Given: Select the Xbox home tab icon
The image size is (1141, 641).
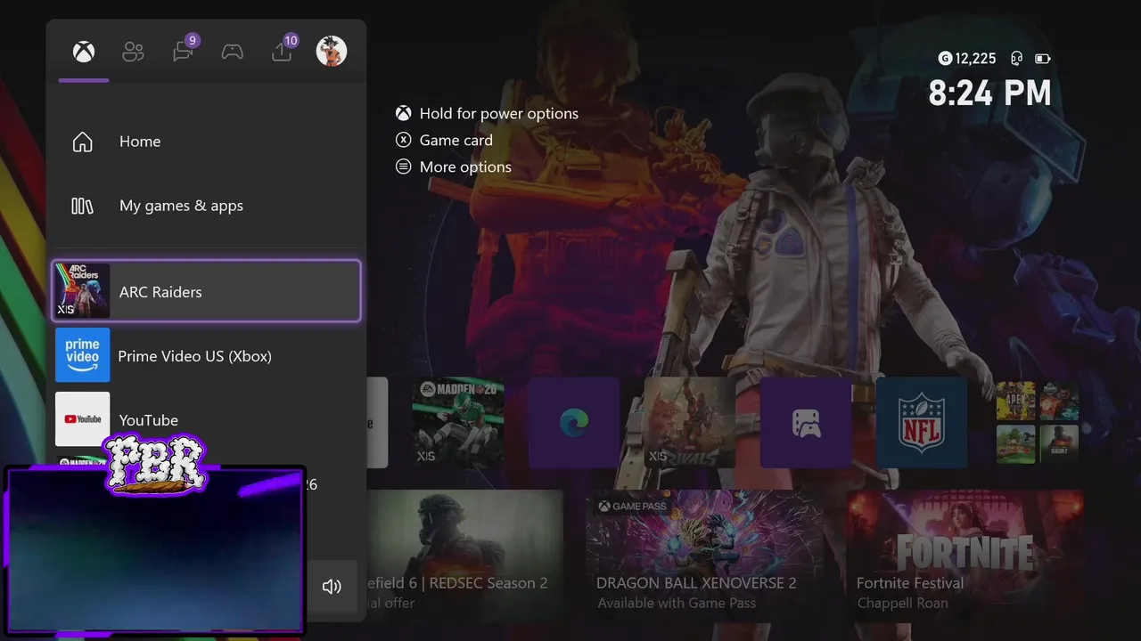Looking at the screenshot, I should click(x=84, y=52).
